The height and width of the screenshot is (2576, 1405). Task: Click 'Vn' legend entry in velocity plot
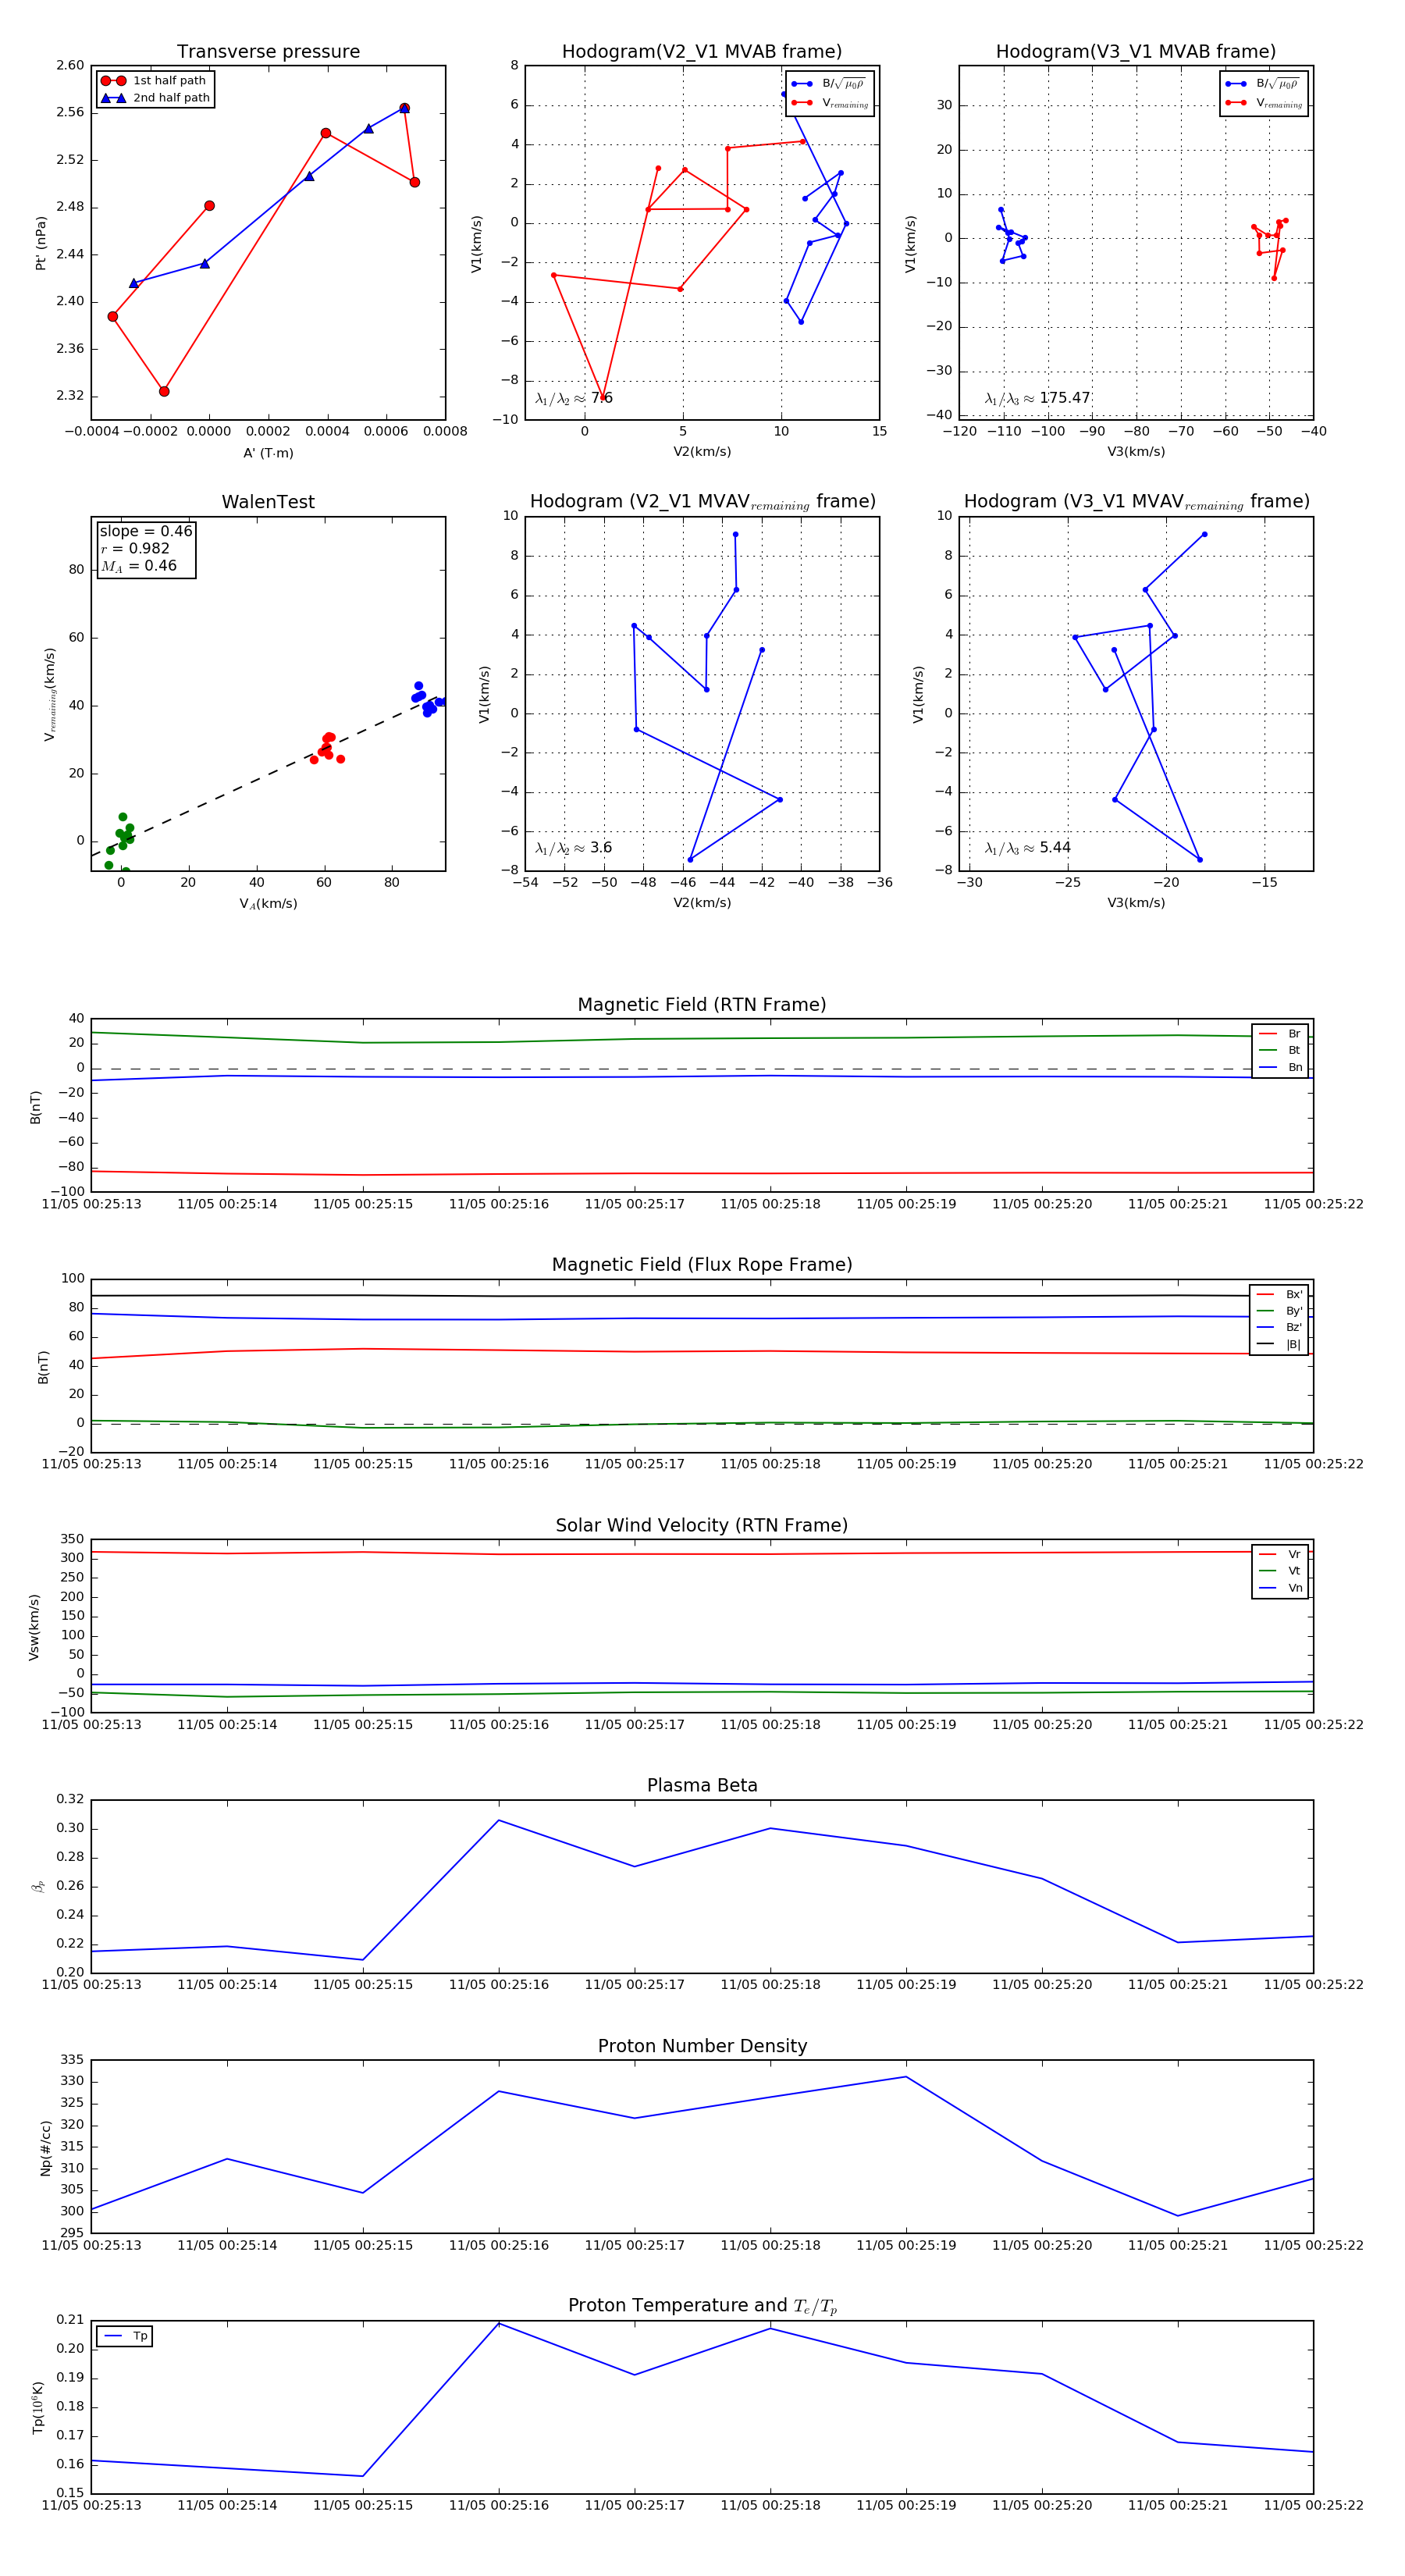1280,1587
